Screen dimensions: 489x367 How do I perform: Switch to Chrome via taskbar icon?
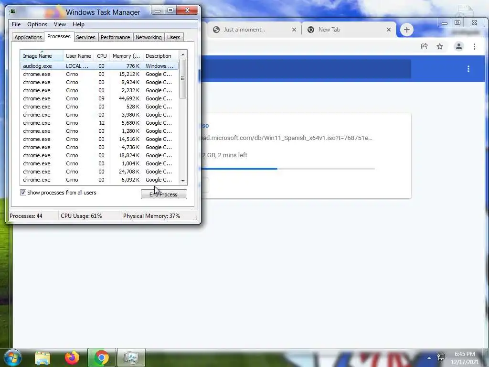tap(101, 357)
